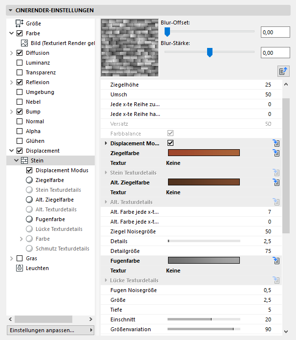Click channel icon in Alt. Texturdetails row
Screen dimensions: 296x340
[x=276, y=202]
